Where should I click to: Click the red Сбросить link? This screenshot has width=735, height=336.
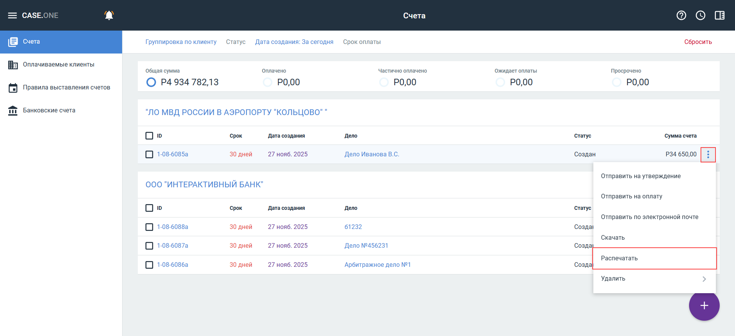697,42
